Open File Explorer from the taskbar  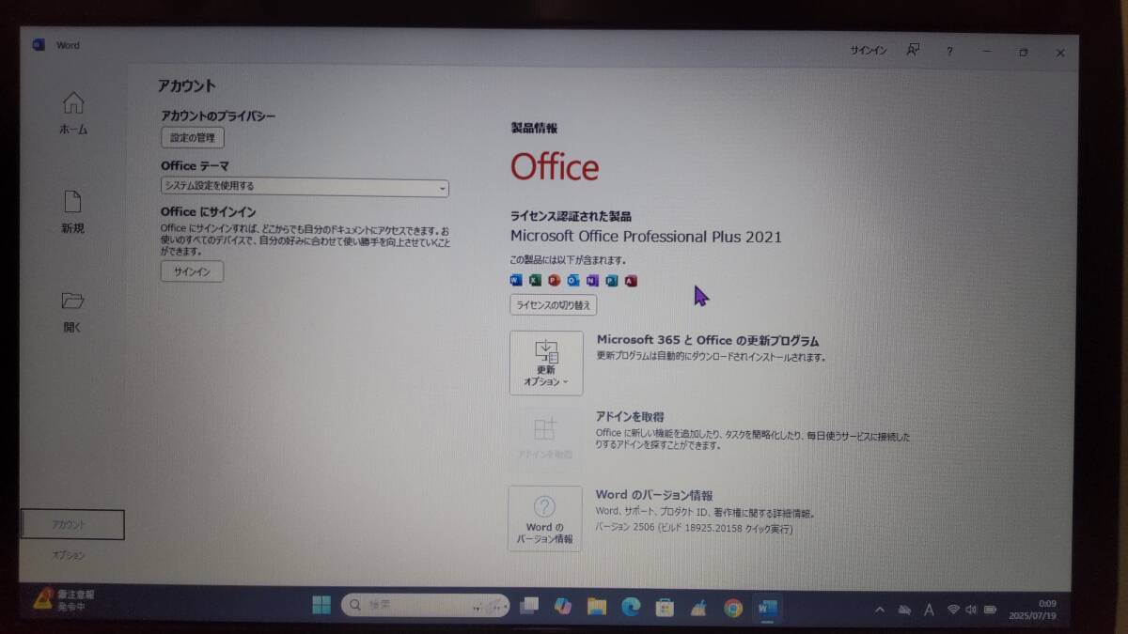[597, 607]
